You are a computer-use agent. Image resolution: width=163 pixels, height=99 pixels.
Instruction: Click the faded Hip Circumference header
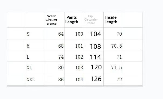coord(94,20)
